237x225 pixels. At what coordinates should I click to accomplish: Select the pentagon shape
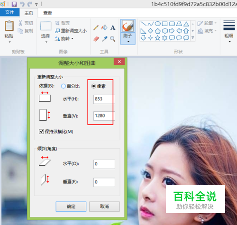[x=157, y=31]
